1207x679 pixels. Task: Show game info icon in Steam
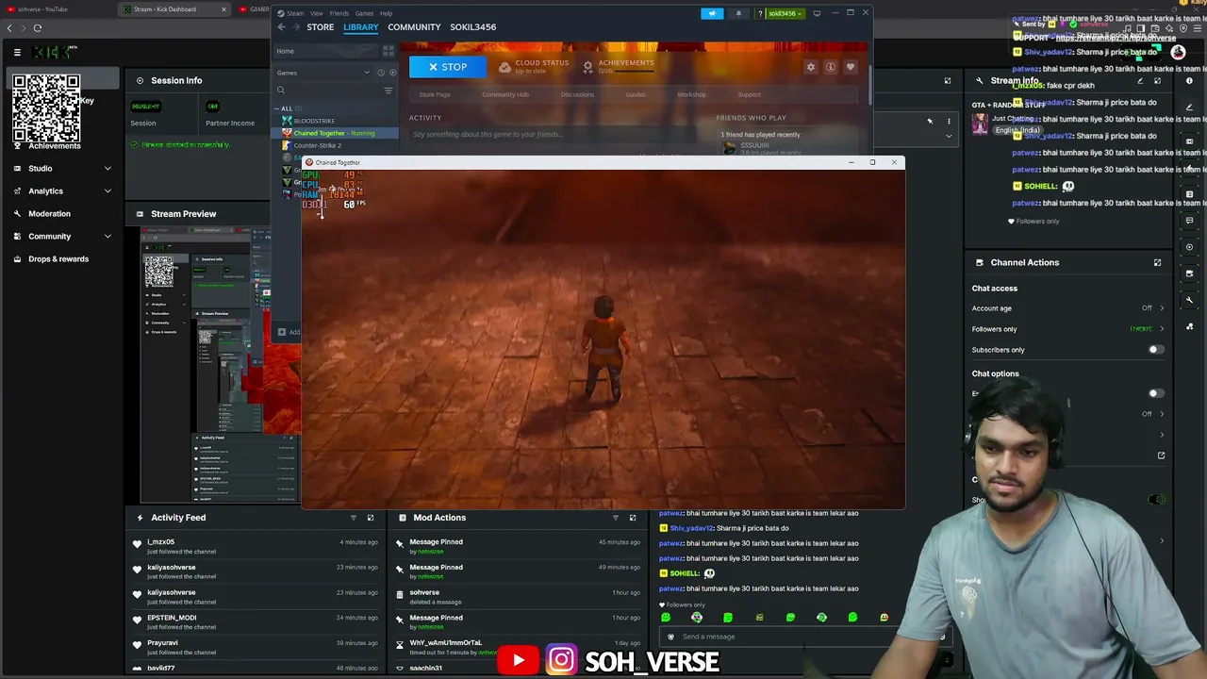pyautogui.click(x=830, y=67)
